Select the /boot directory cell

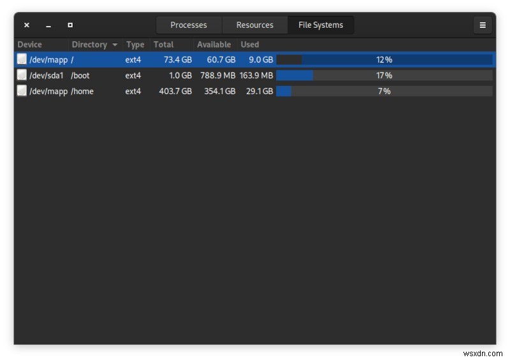(x=80, y=76)
